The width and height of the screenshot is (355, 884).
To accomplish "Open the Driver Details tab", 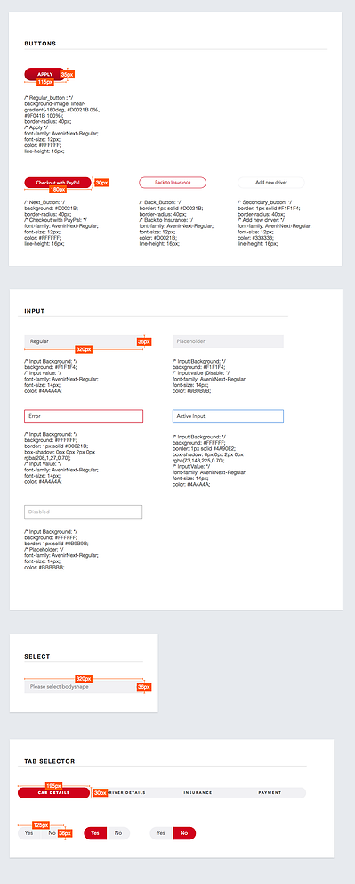I will pos(126,793).
